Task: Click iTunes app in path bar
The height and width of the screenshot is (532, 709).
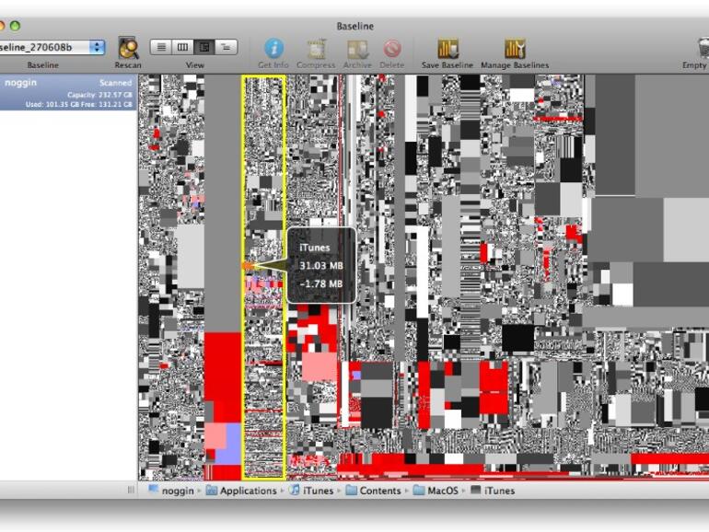Action: tap(311, 491)
